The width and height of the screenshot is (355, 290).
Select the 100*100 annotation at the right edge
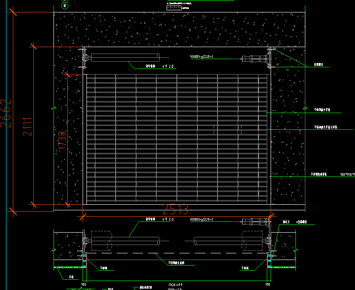[348, 174]
